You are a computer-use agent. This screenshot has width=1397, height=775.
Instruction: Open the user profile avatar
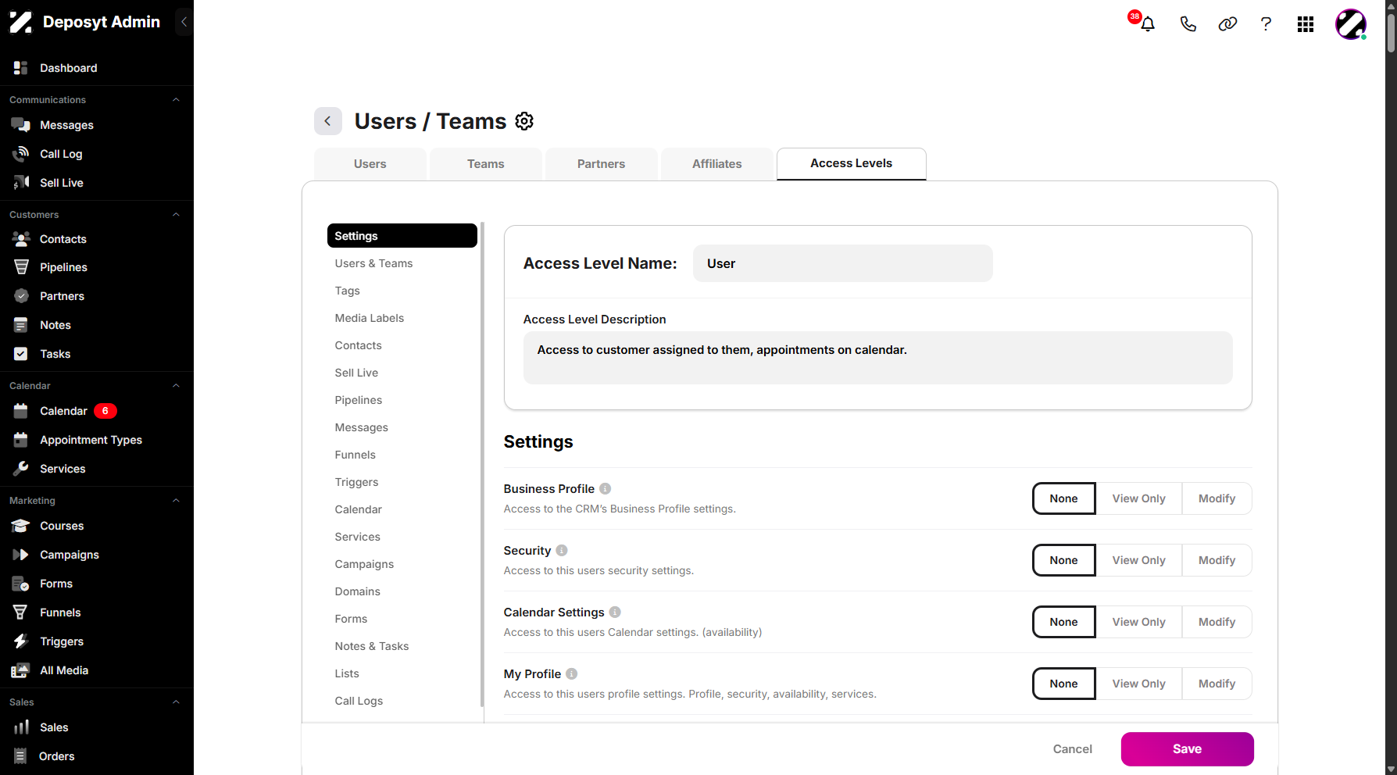point(1351,24)
